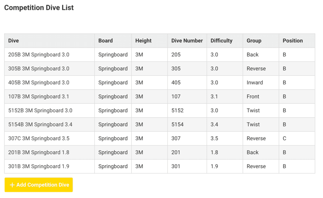This screenshot has height=198, width=323.
Task: Select the 301B 3M Springboard 1.9 dive
Action: pos(160,166)
